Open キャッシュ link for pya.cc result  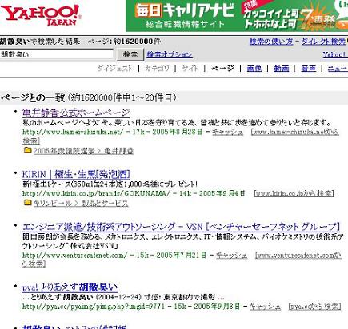click(x=265, y=307)
